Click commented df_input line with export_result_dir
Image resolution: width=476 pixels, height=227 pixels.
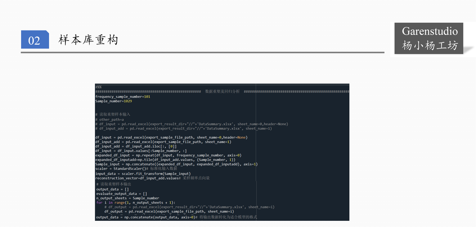point(192,124)
